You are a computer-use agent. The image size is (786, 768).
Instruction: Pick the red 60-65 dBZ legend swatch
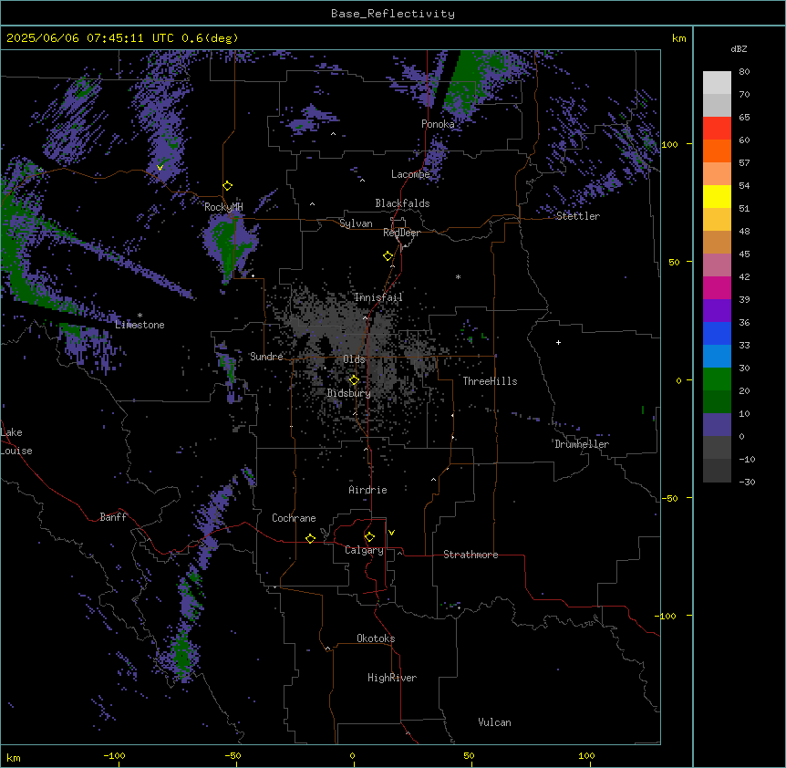point(717,129)
